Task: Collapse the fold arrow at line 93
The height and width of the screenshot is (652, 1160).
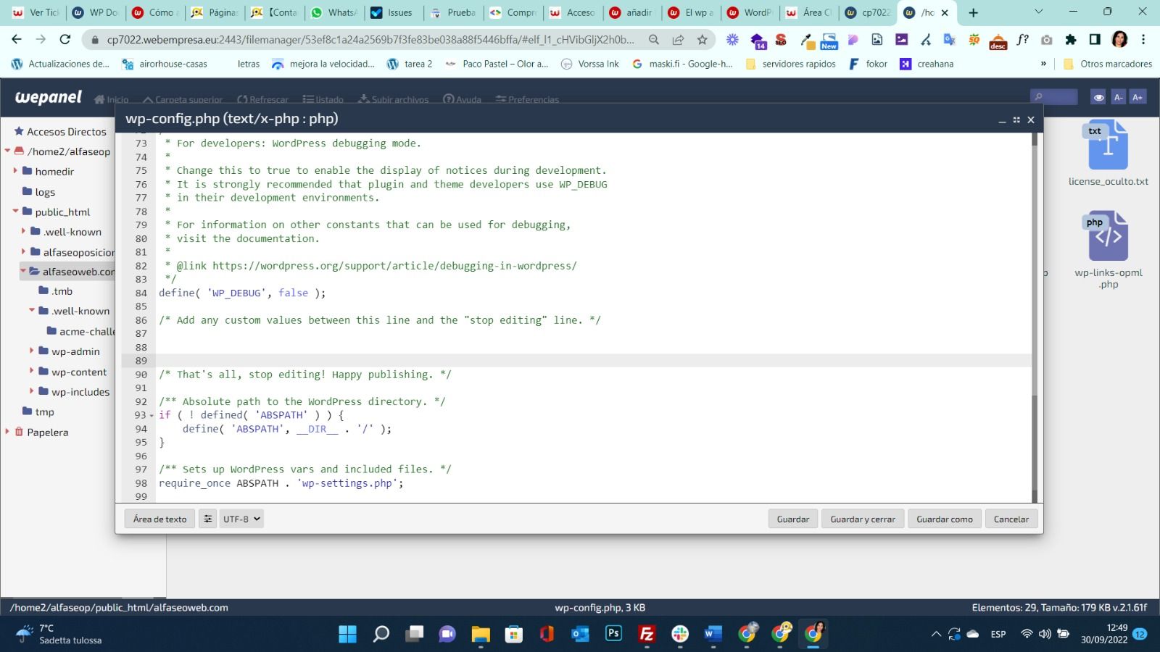Action: 152,415
